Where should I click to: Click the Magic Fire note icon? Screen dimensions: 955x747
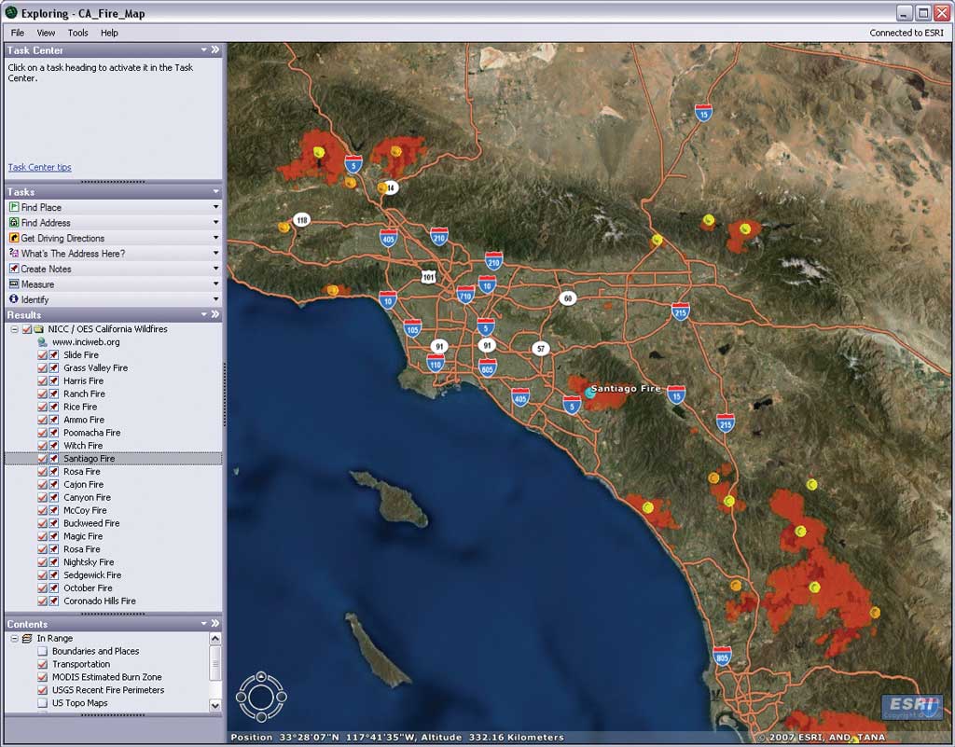[x=54, y=536]
